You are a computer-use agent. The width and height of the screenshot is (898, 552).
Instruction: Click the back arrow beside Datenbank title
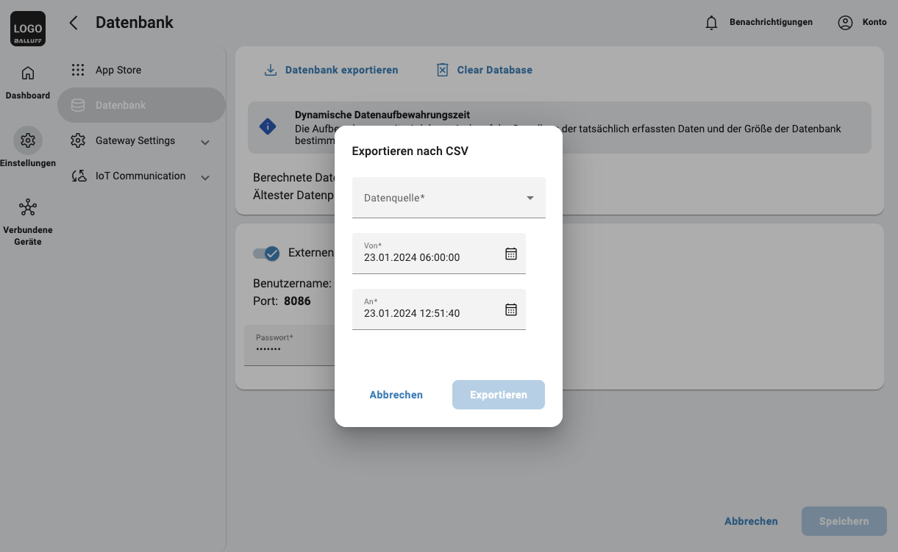[x=74, y=23]
